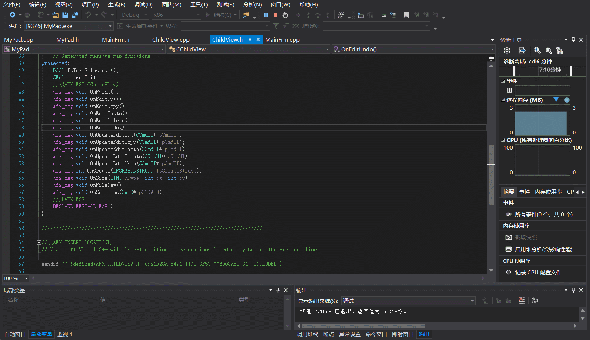This screenshot has width=590, height=340.
Task: Switch to the 断点 breakpoints tab
Action: pyautogui.click(x=328, y=334)
